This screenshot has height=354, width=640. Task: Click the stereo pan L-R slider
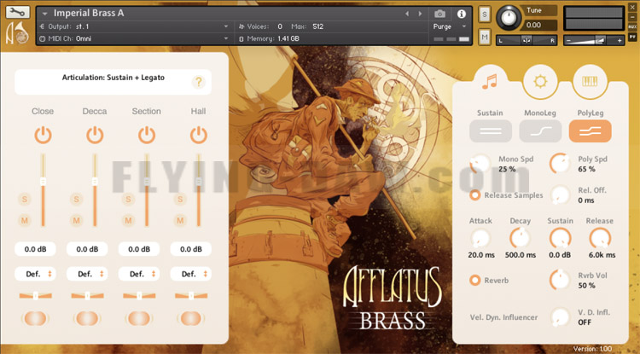click(527, 40)
